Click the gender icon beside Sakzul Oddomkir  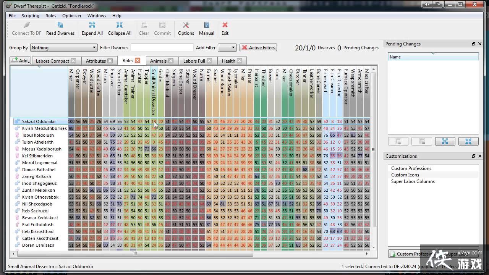pyautogui.click(x=17, y=121)
